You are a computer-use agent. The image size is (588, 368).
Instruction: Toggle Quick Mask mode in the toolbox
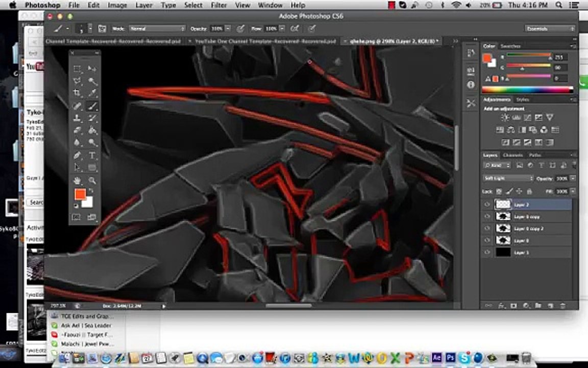[77, 217]
